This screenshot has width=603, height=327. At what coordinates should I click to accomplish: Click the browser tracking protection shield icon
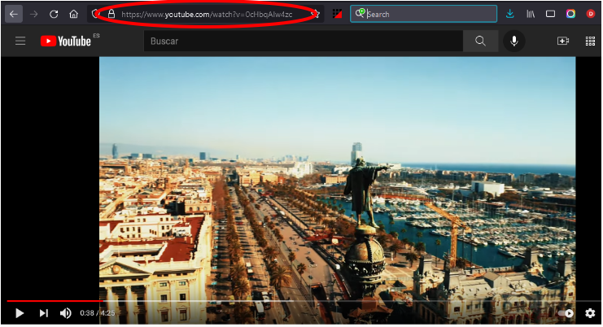point(96,14)
